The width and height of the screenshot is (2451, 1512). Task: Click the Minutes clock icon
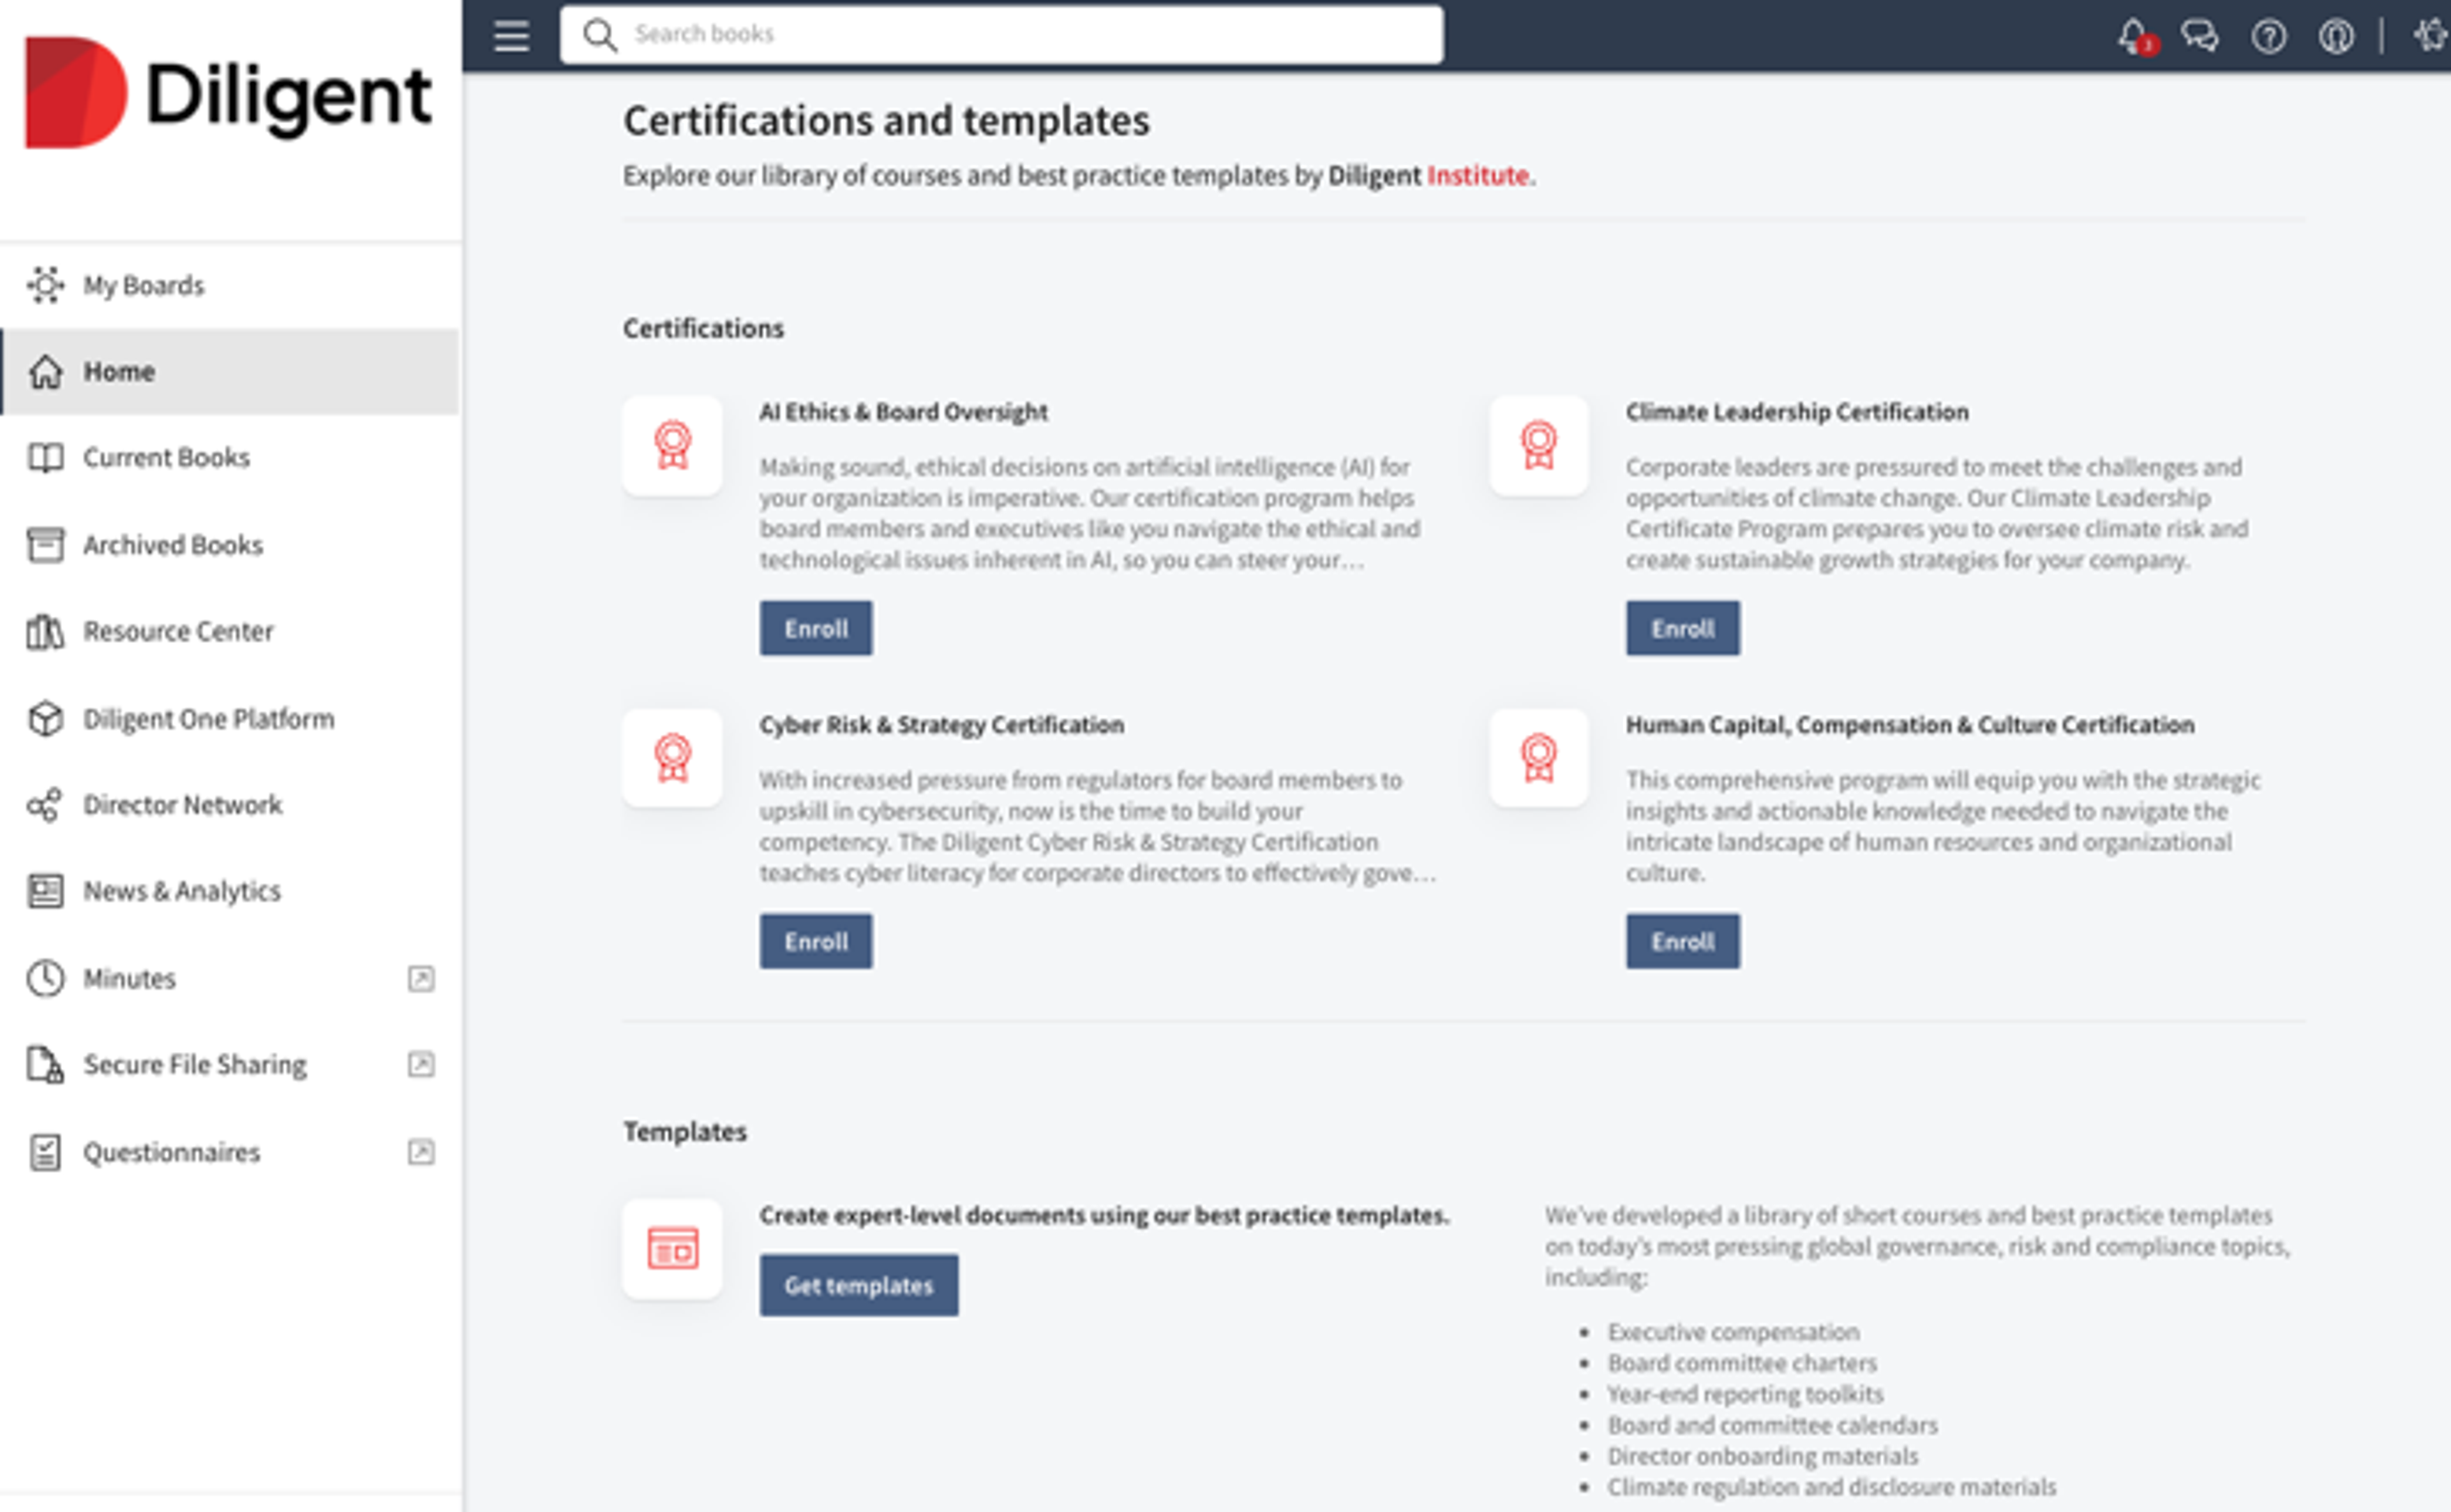pyautogui.click(x=45, y=978)
